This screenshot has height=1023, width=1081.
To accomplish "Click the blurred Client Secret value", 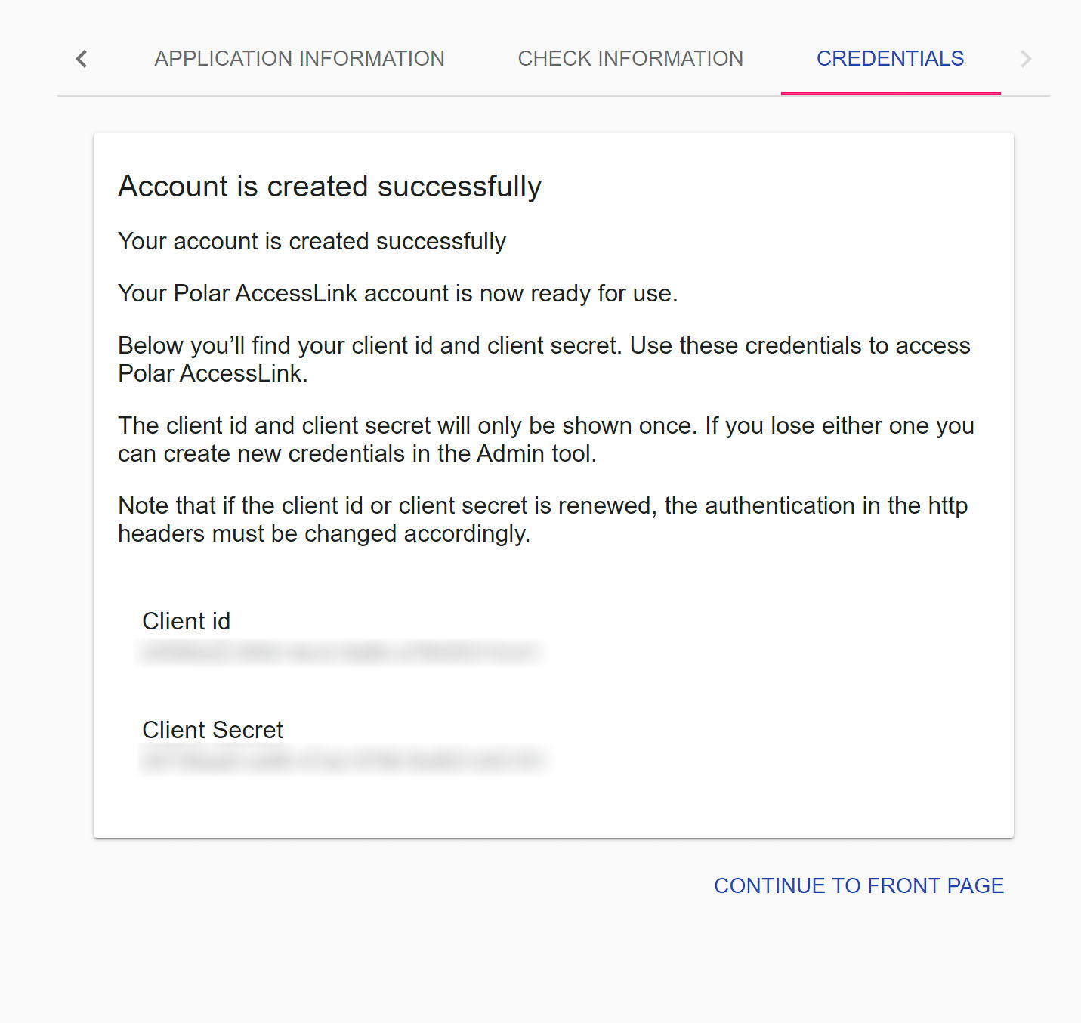I will click(344, 760).
